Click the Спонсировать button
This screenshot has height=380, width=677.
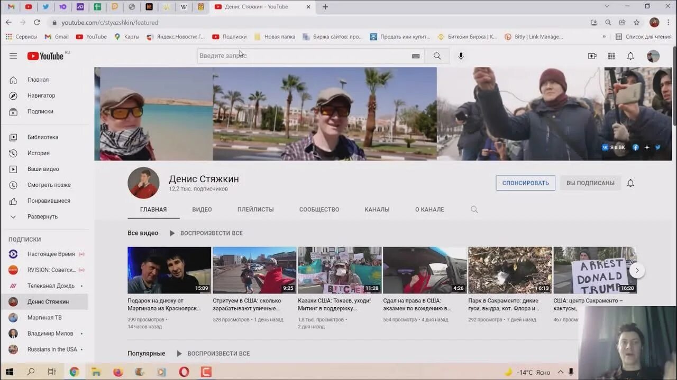pyautogui.click(x=525, y=183)
